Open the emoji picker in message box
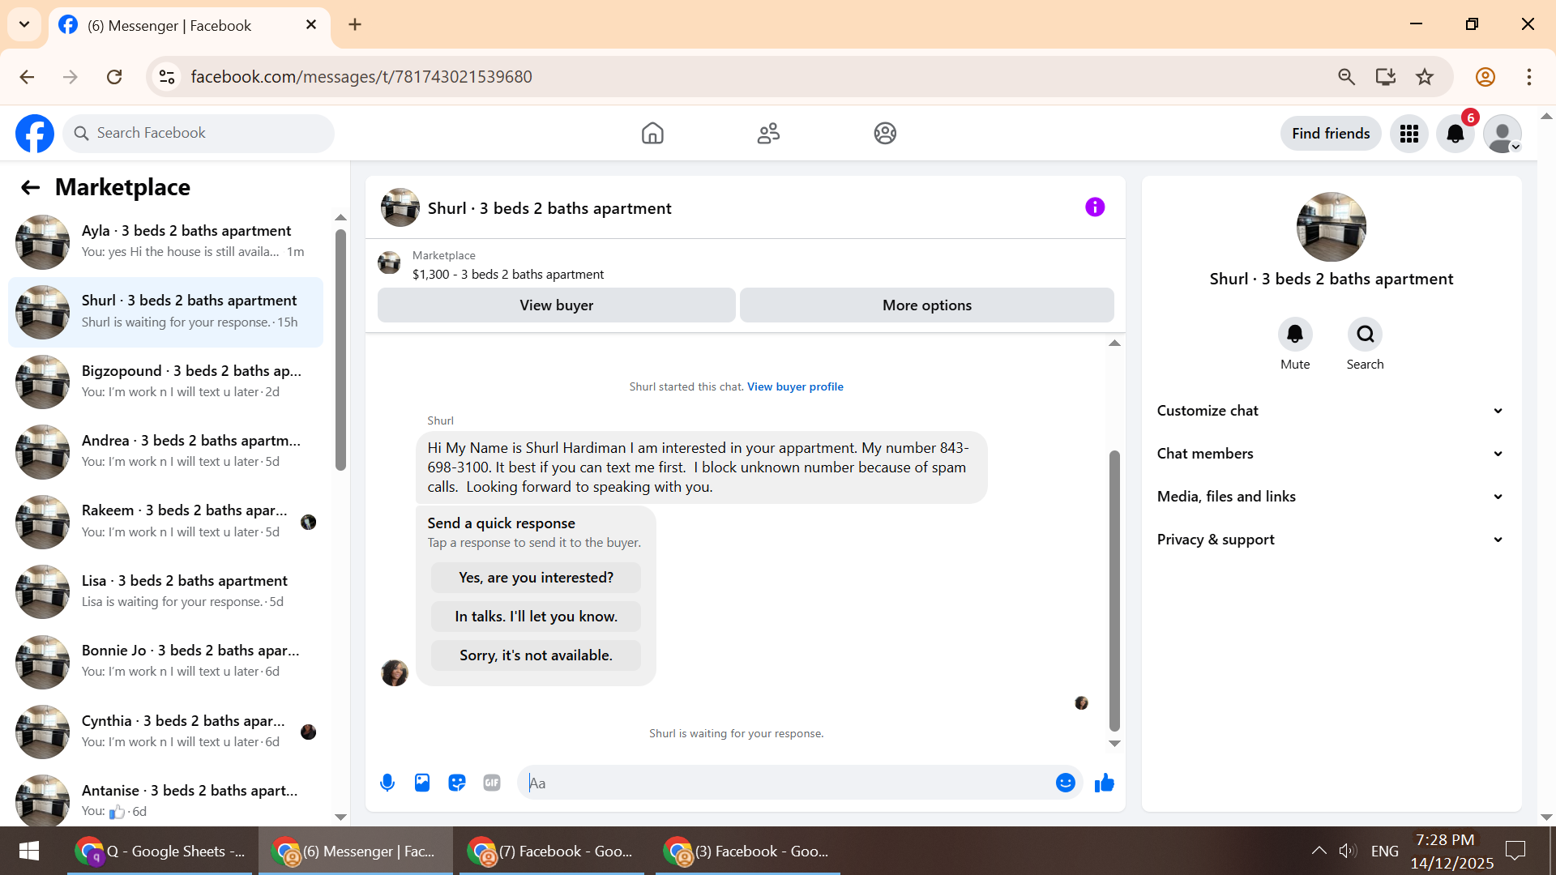Viewport: 1556px width, 875px height. [x=1065, y=783]
